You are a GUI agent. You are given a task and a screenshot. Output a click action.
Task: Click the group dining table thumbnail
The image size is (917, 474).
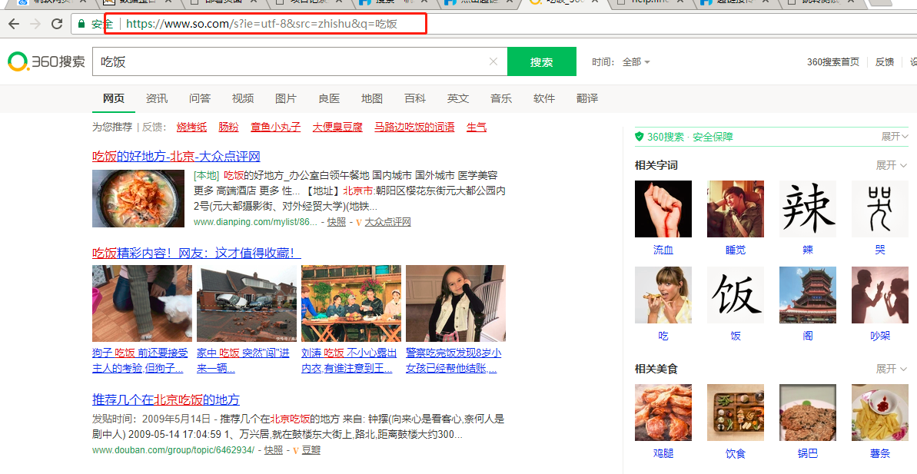coord(351,303)
